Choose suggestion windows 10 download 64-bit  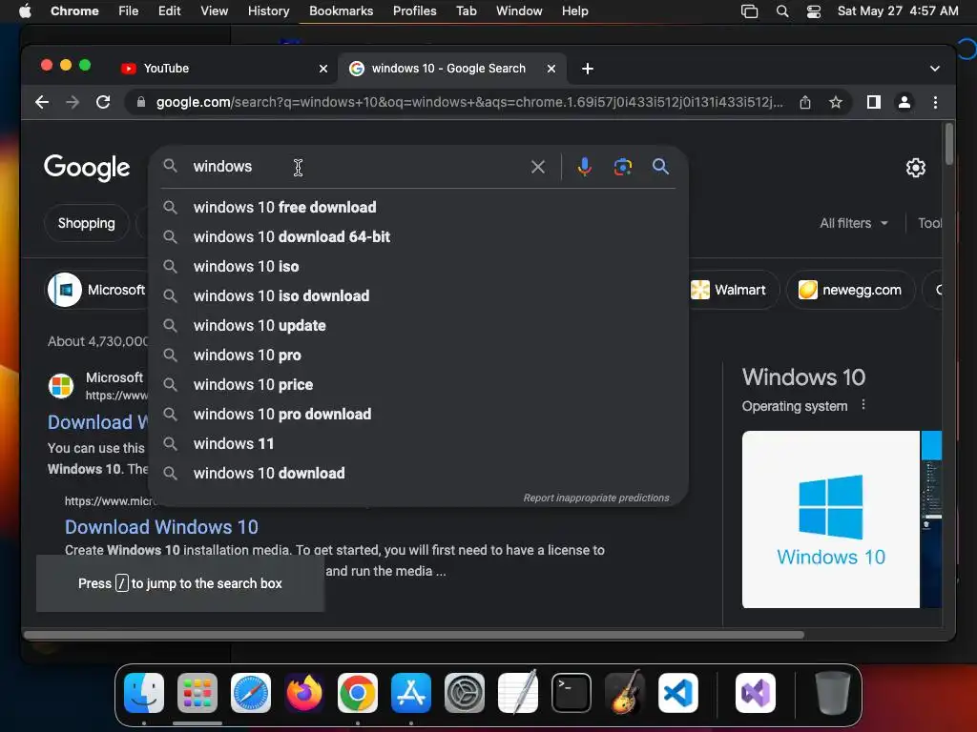pos(418,236)
